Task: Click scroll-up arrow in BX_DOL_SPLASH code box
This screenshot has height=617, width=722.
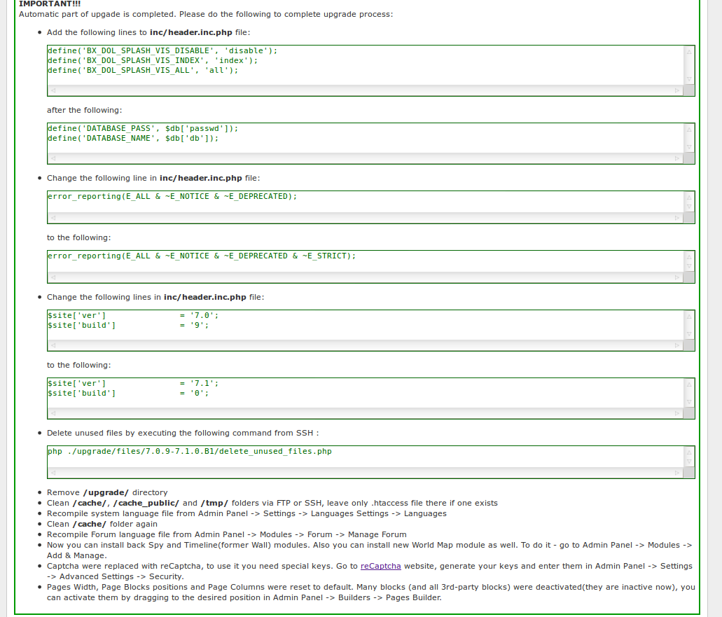Action: pyautogui.click(x=689, y=52)
